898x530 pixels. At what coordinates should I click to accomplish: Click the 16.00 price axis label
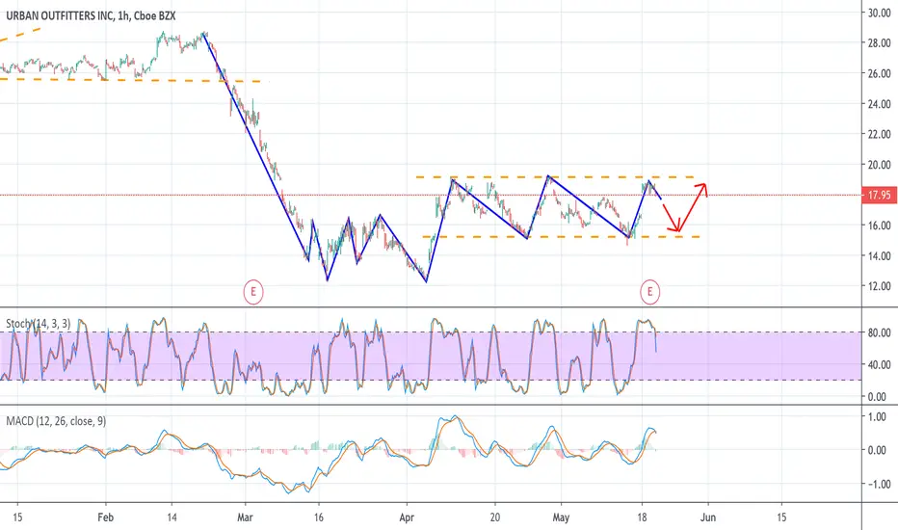point(879,225)
